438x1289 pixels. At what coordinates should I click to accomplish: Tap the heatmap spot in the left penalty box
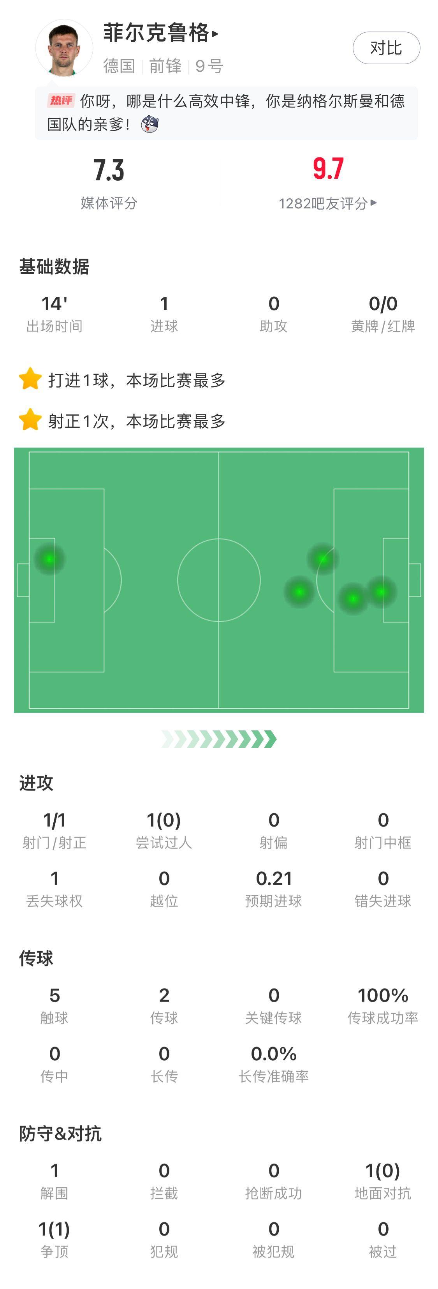click(49, 559)
